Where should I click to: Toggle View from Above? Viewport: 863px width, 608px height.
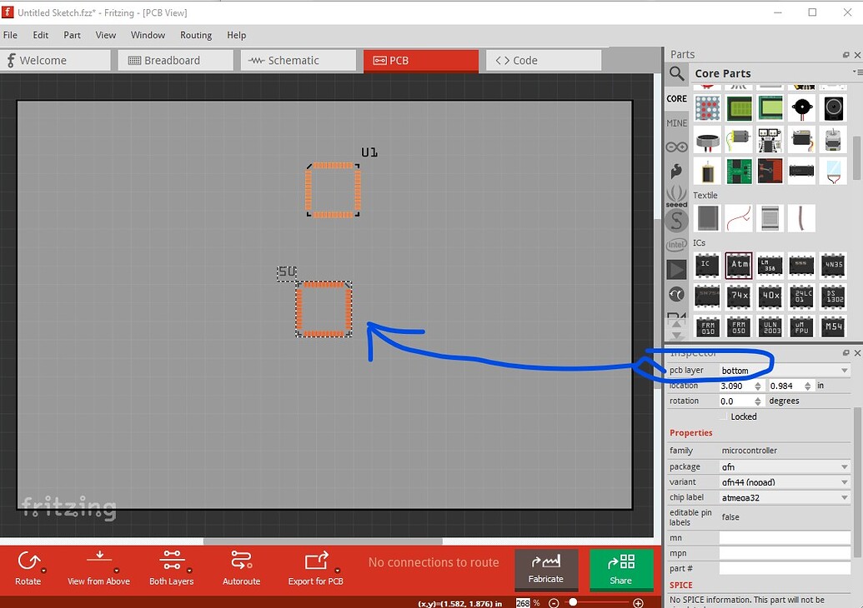point(99,568)
